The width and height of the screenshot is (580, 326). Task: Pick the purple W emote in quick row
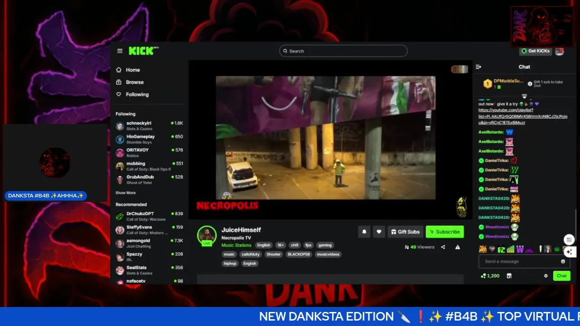(520, 249)
